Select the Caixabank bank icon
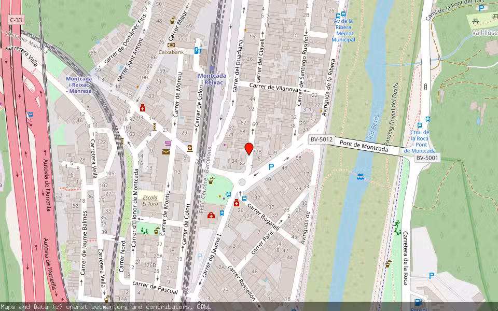498x311 pixels. 171,46
